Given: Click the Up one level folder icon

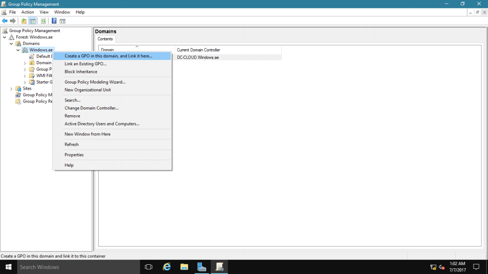Looking at the screenshot, I should pos(24,21).
